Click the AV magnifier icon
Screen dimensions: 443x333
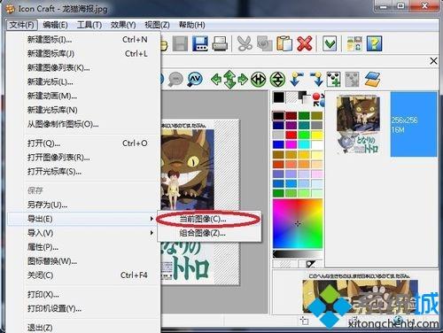[195, 79]
